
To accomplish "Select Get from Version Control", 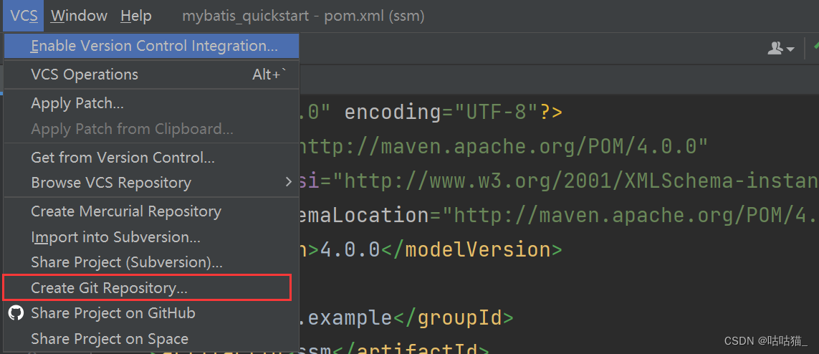I will click(x=151, y=157).
